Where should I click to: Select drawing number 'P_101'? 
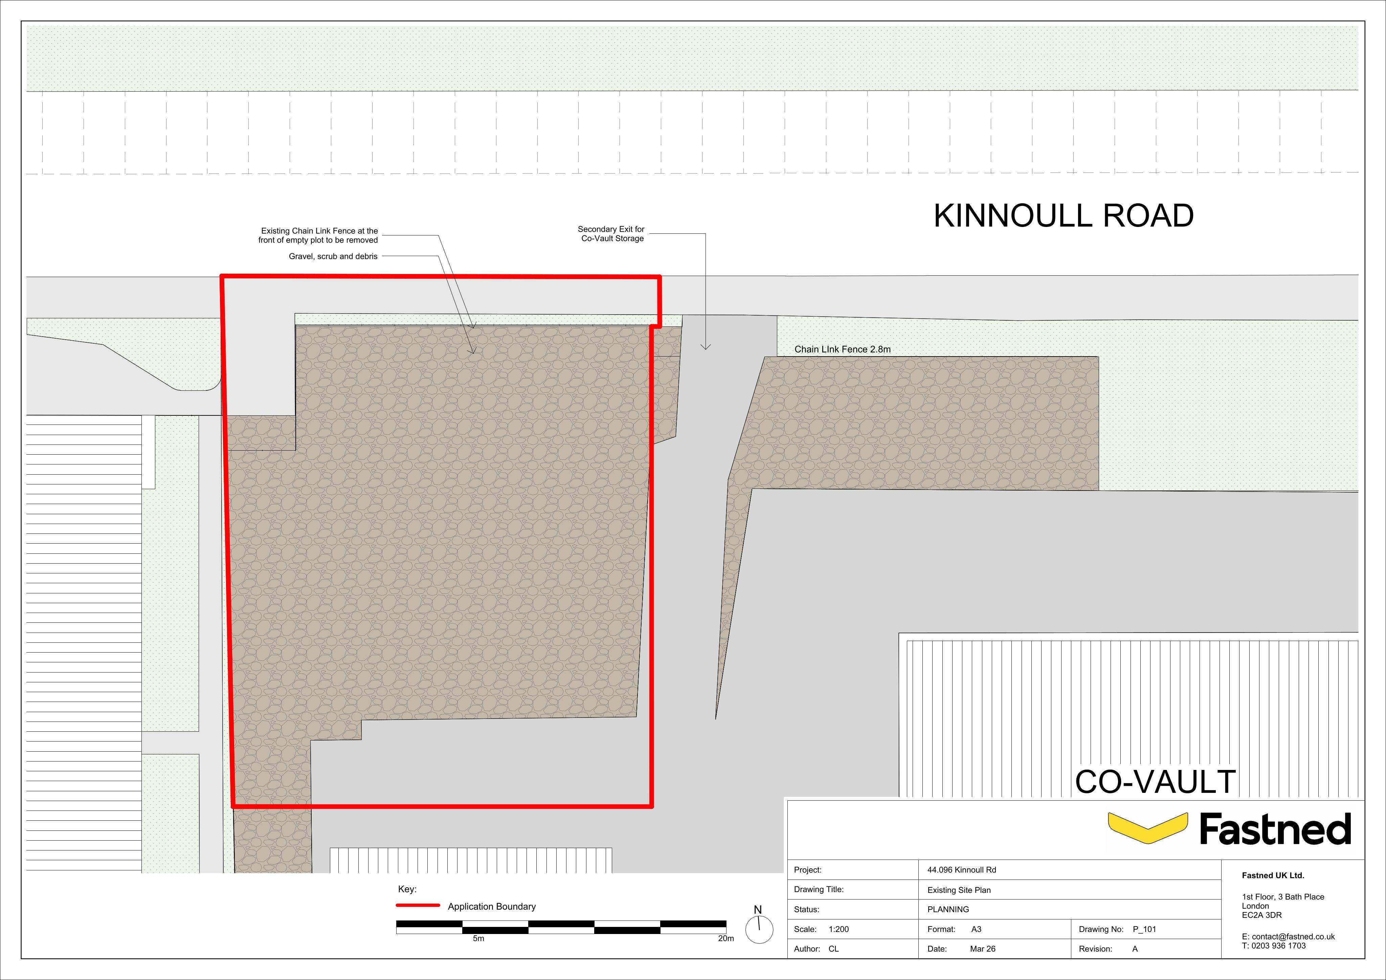click(1144, 929)
